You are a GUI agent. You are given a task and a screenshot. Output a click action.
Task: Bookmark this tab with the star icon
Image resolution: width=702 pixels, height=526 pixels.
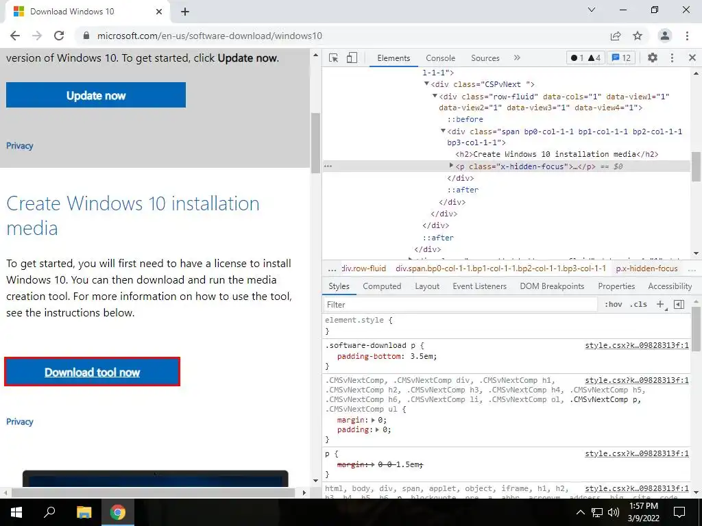pyautogui.click(x=638, y=36)
